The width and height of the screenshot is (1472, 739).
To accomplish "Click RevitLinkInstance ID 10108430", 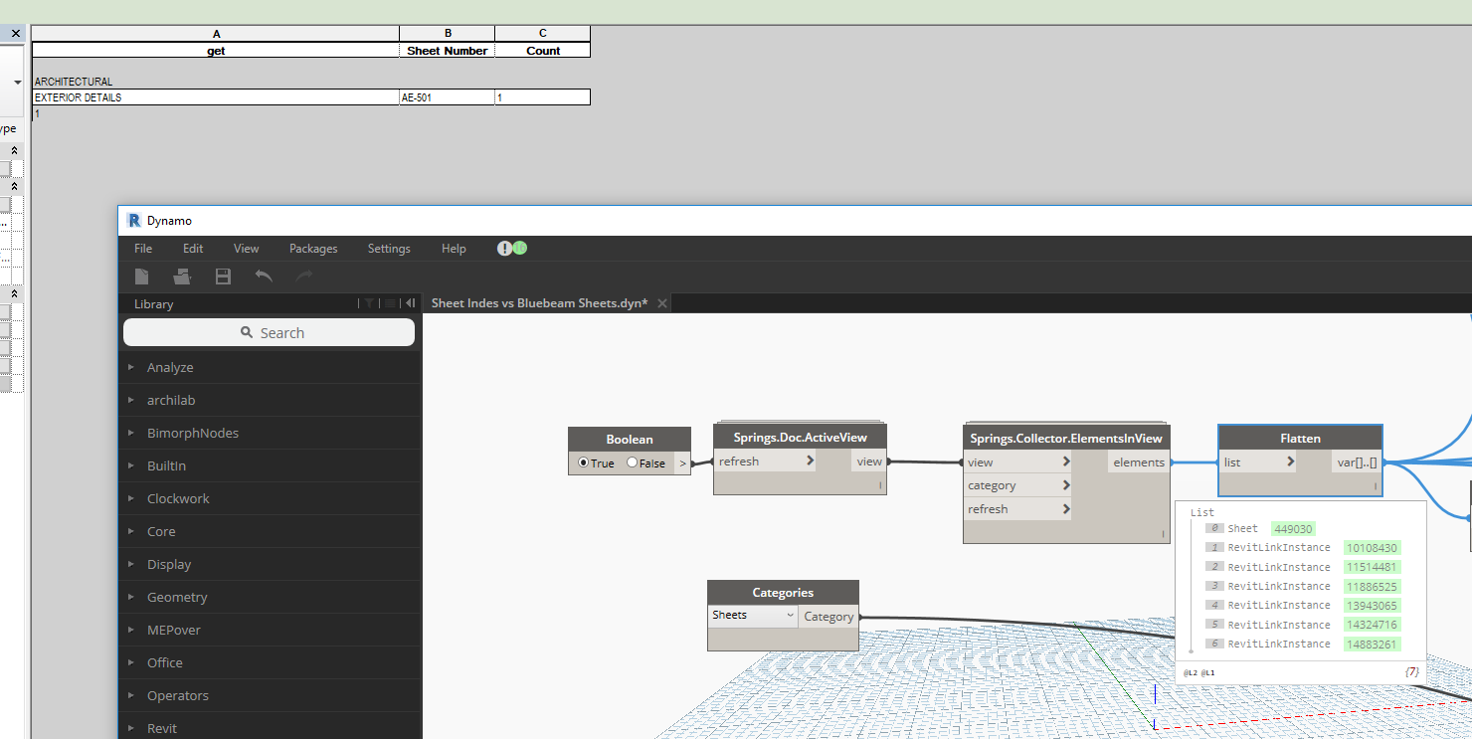I will pos(1372,548).
